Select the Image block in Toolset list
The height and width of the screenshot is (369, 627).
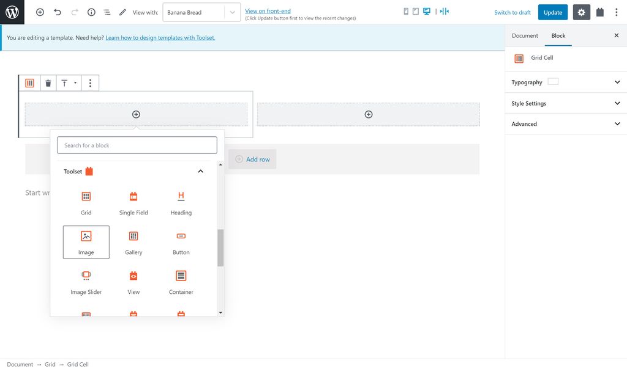[x=86, y=242]
